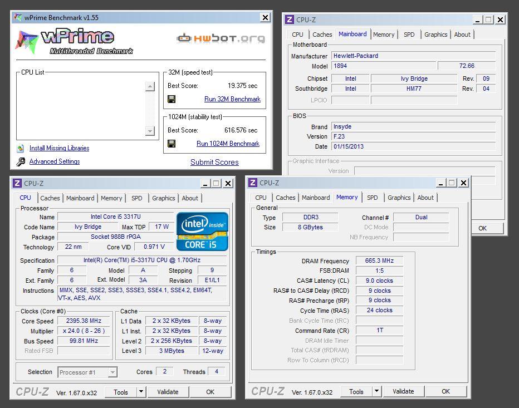Minimize the CPU-Z CPU window
The height and width of the screenshot is (408, 519).
pyautogui.click(x=205, y=183)
